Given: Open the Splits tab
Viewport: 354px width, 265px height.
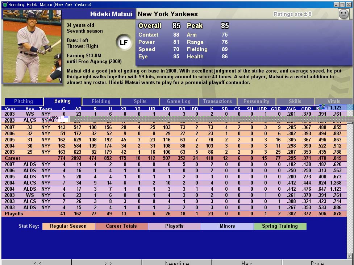Looking at the screenshot, I should coord(140,102).
